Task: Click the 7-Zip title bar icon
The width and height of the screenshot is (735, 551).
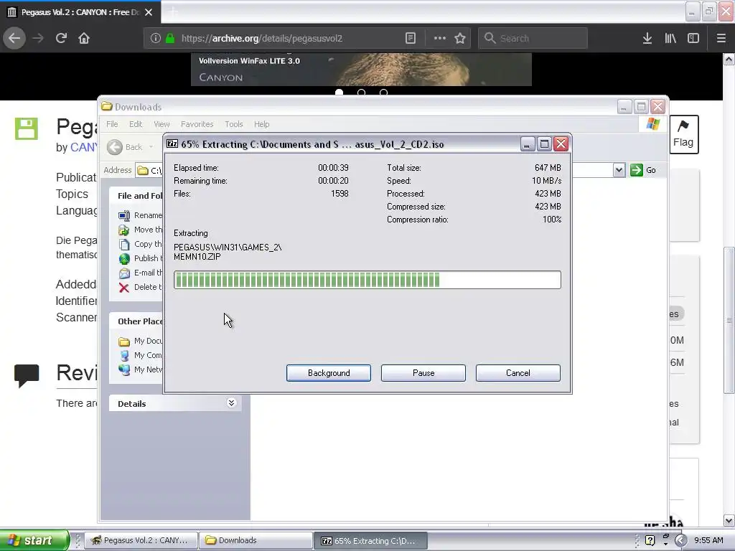Action: tap(172, 143)
